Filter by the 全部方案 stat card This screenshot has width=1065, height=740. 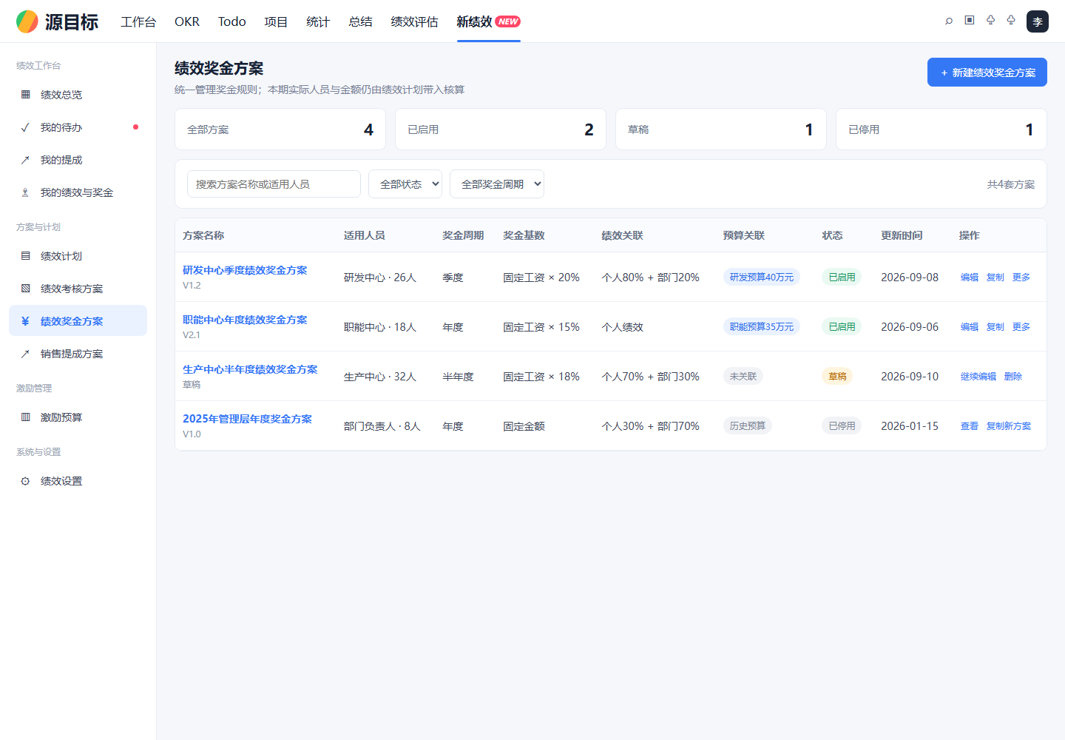280,129
